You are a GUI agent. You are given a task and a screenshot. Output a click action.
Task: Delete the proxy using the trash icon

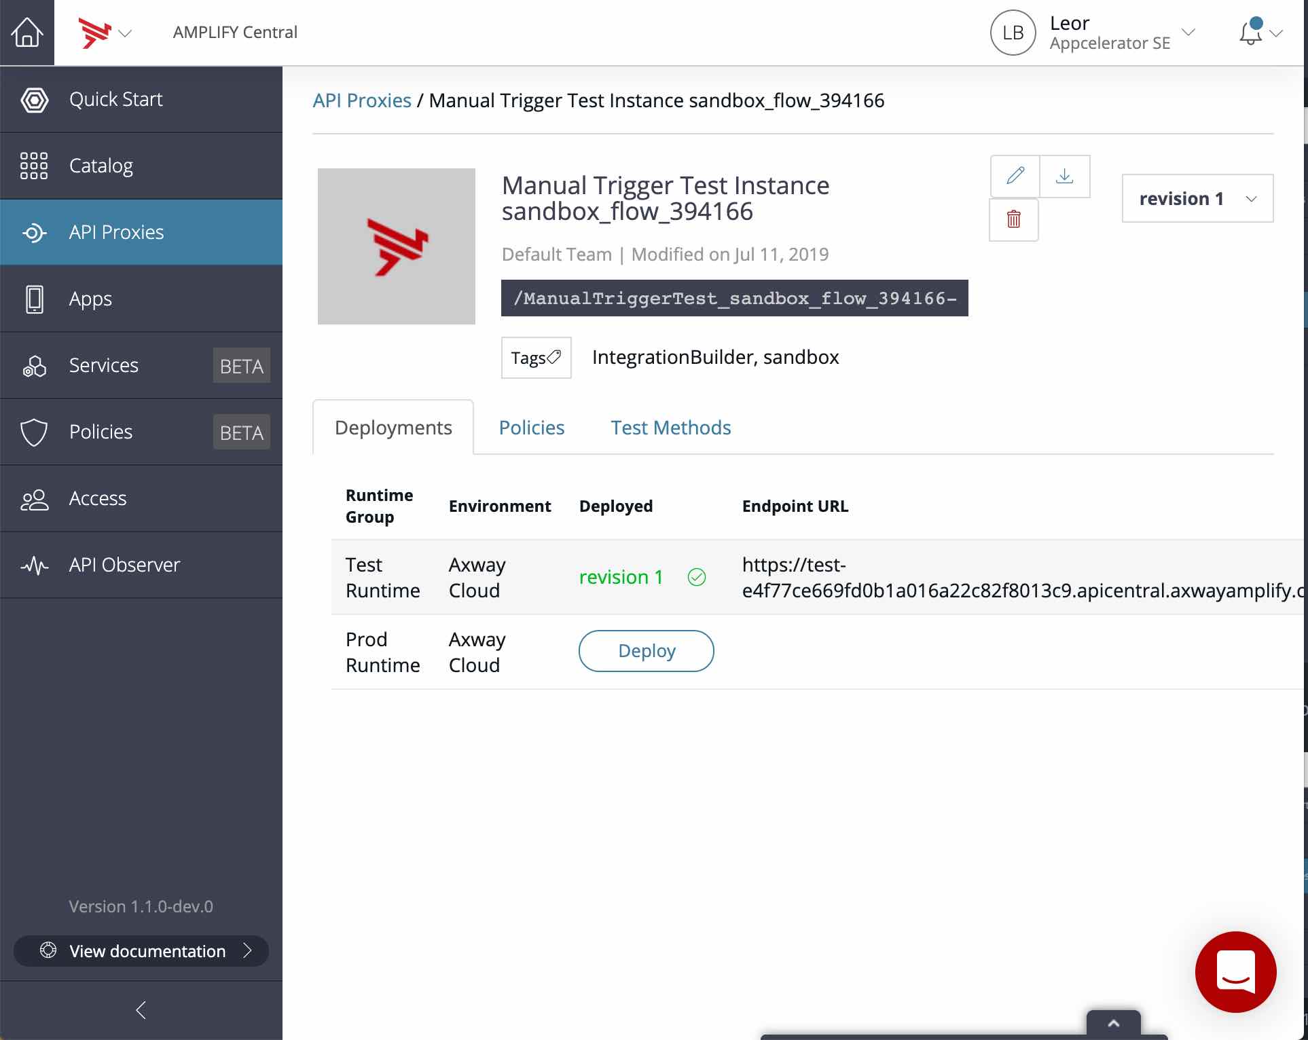click(1014, 219)
